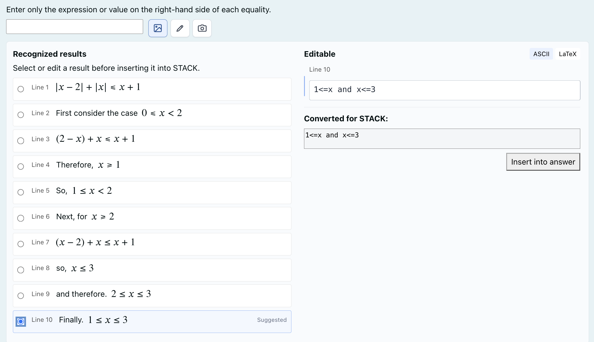Click the pencil handwriting icon button
The width and height of the screenshot is (594, 342).
coord(180,28)
